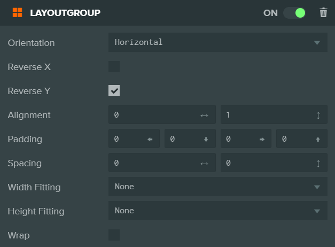The width and height of the screenshot is (335, 247).
Task: Enable the Reverse X checkbox
Action: [114, 67]
